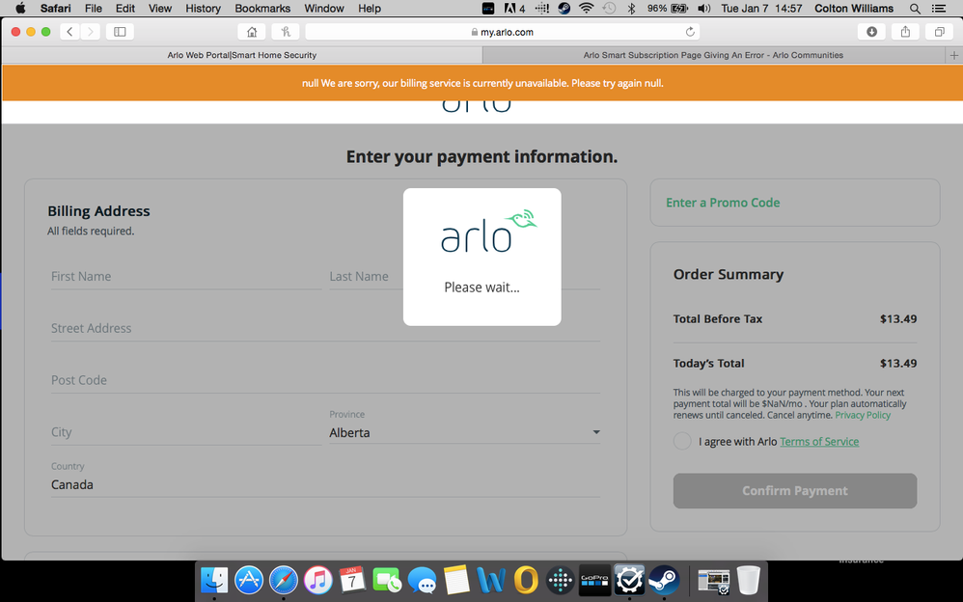Open iTunes from the Dock

coord(318,580)
